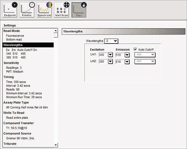
Task: Select the highlighted Wavelengths settings category
Action: (28, 45)
